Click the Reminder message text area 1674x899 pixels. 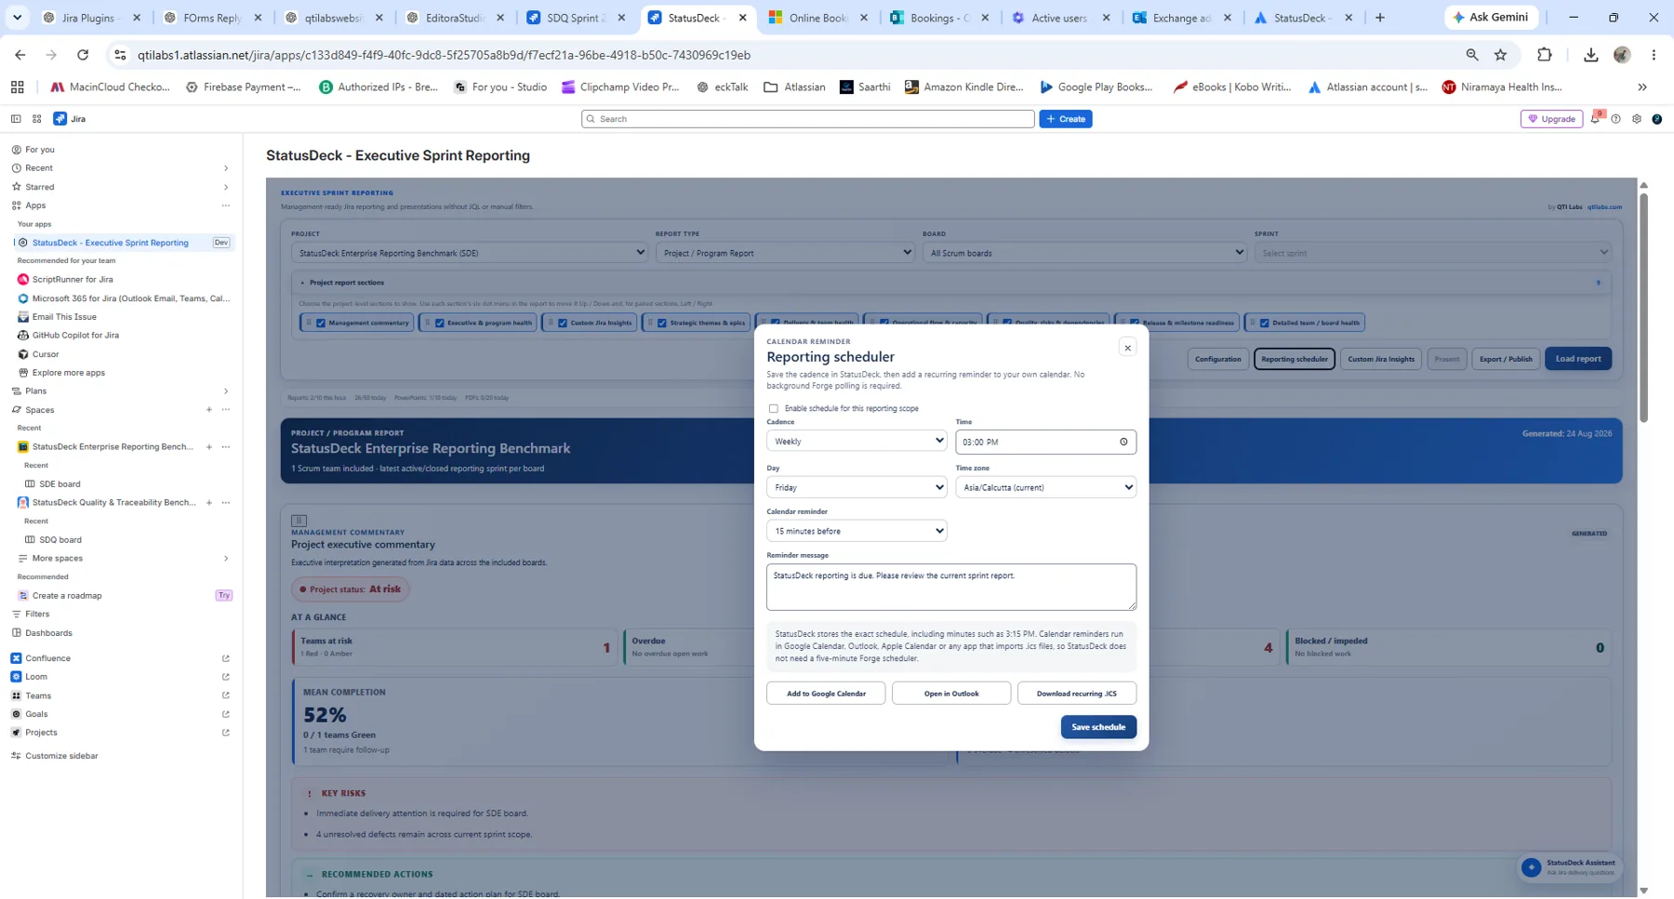[950, 587]
